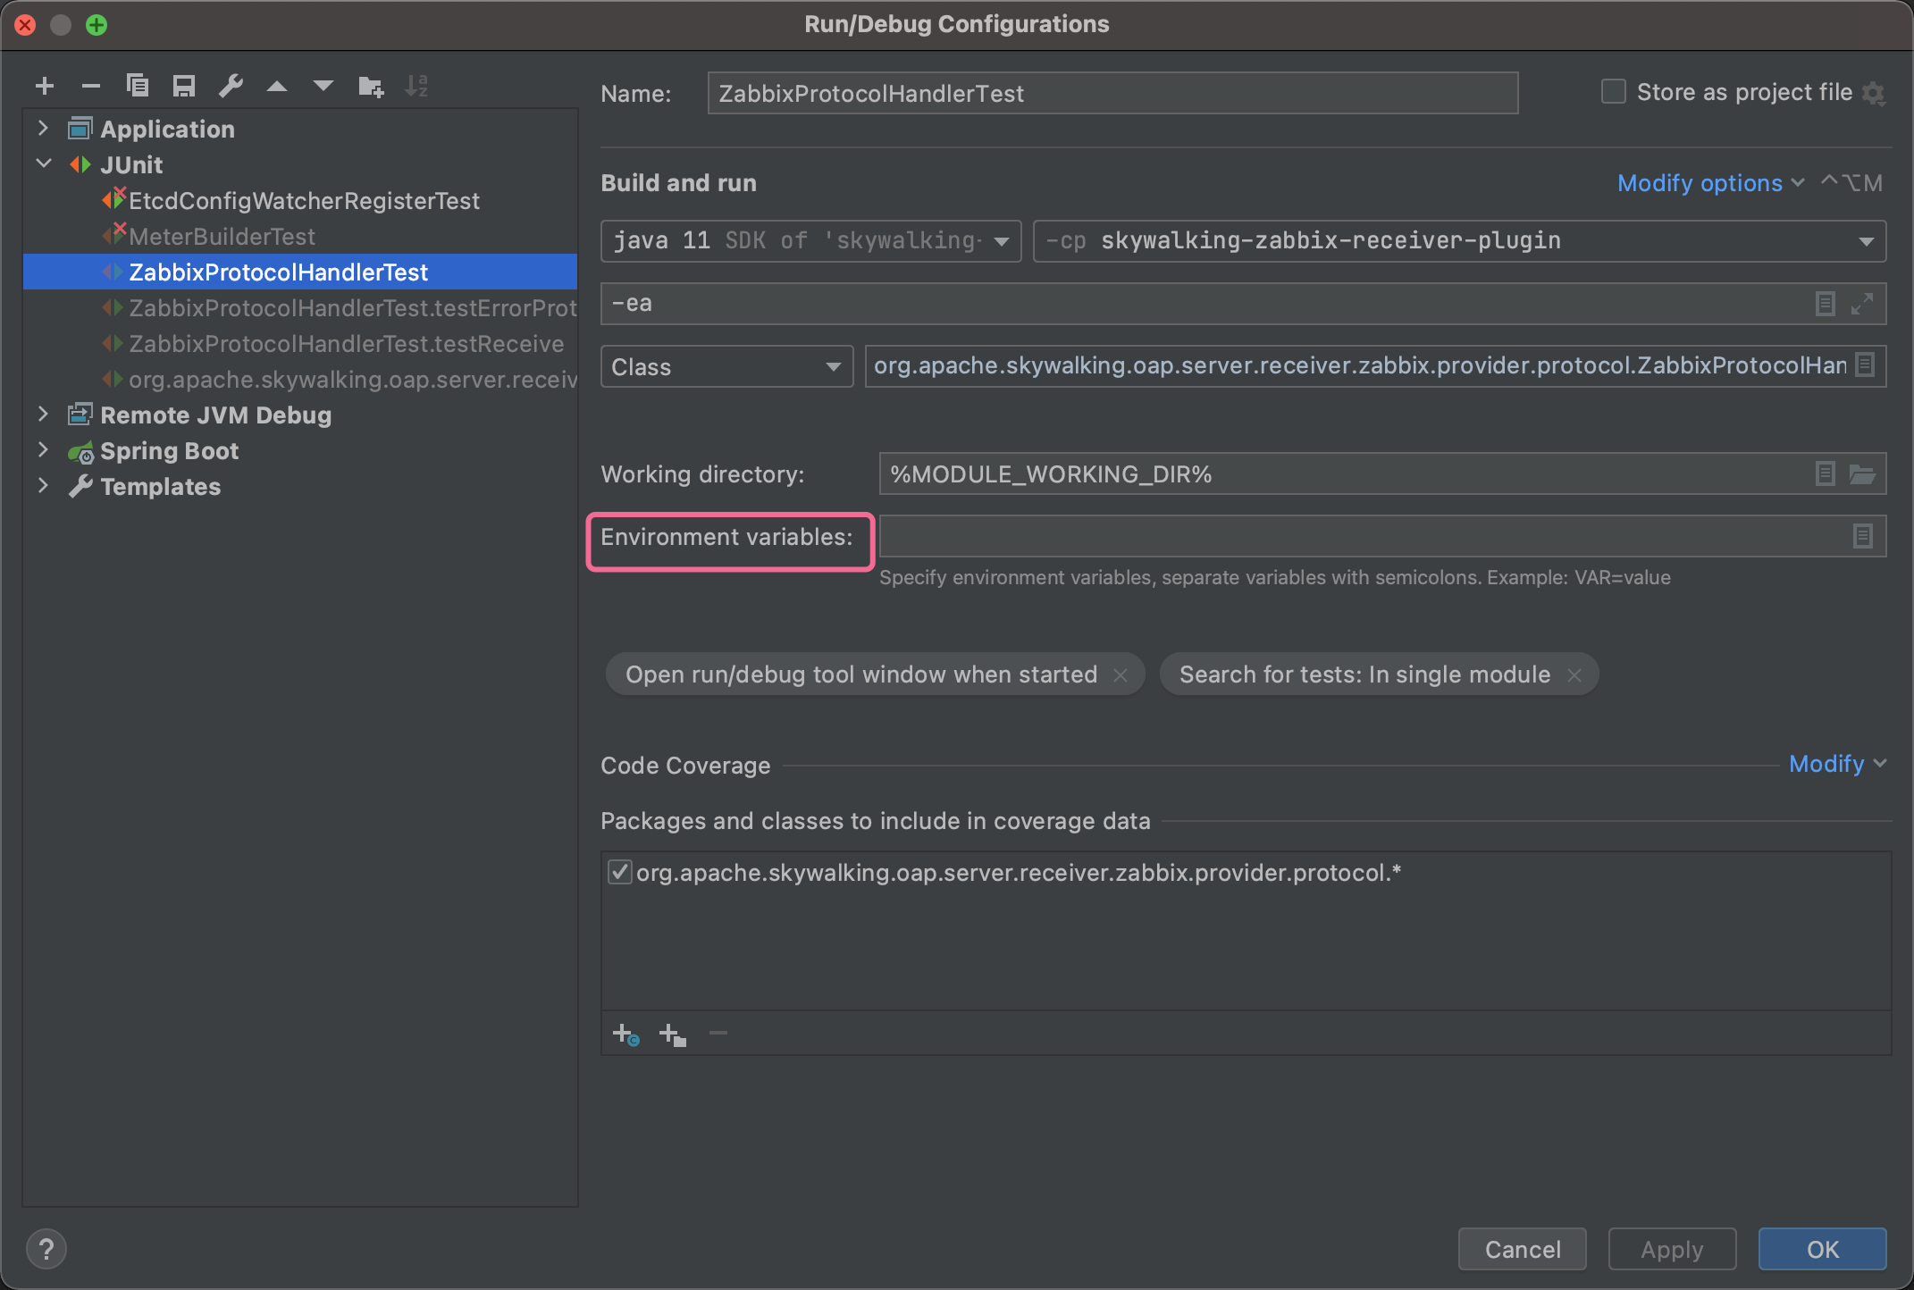Select the MeterBuilderTest configuration
The height and width of the screenshot is (1290, 1914).
(x=222, y=237)
